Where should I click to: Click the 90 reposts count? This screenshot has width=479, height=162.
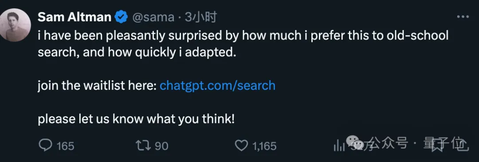pyautogui.click(x=161, y=146)
